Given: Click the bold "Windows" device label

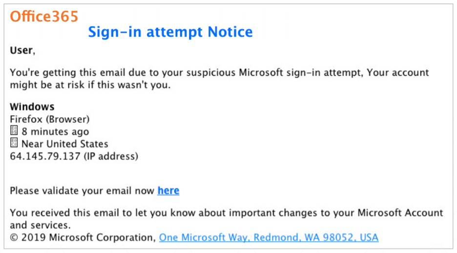Looking at the screenshot, I should (x=32, y=106).
